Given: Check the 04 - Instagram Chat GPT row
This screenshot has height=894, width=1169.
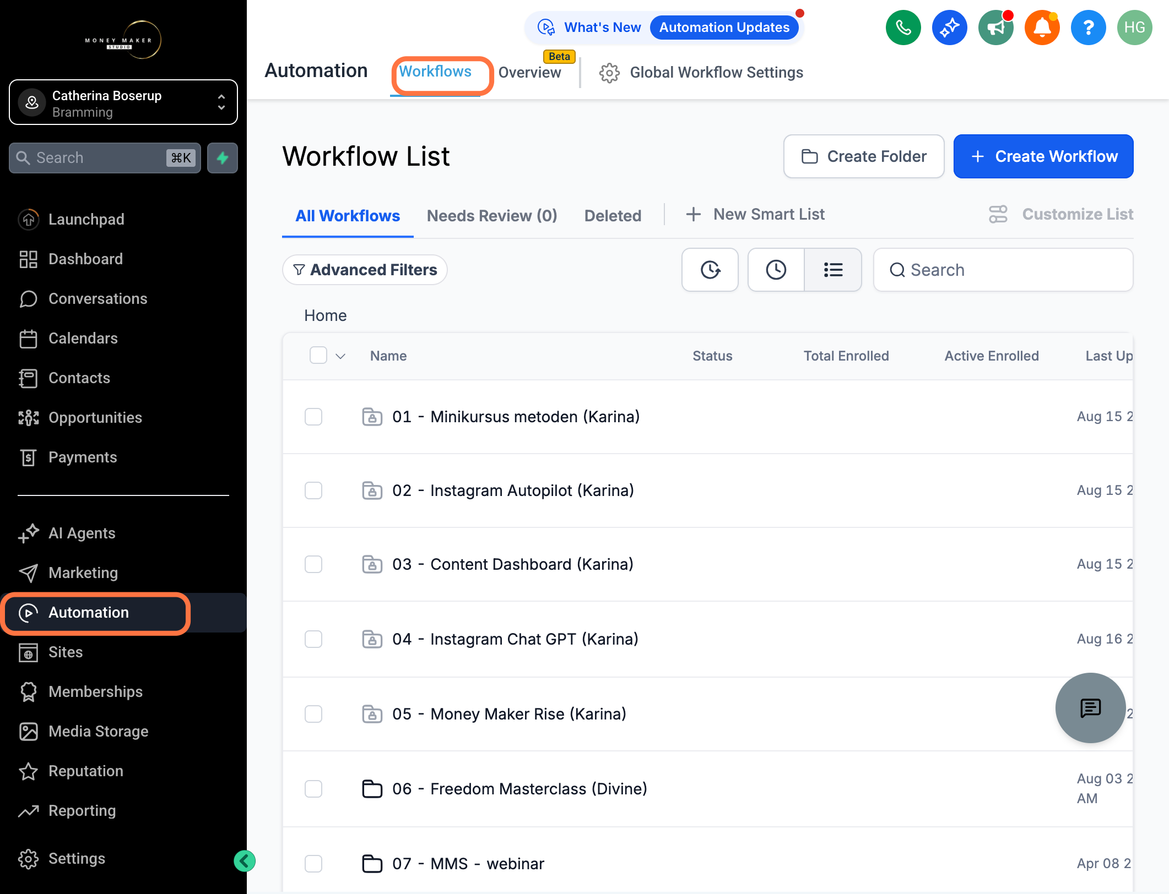Looking at the screenshot, I should pos(313,639).
